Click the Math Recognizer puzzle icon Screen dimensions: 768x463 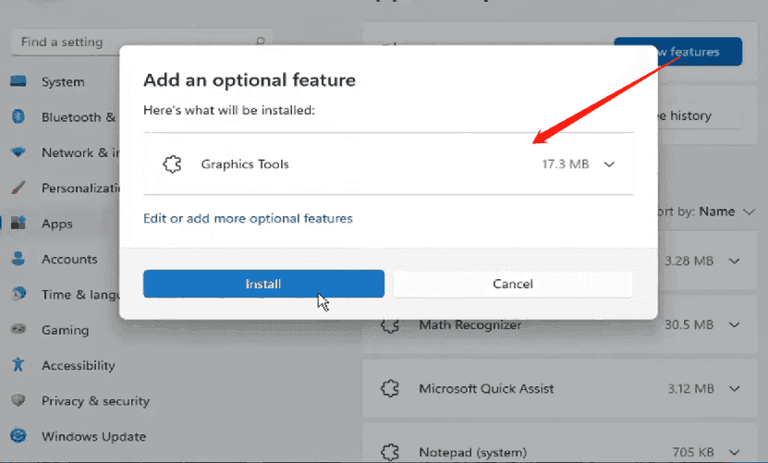tap(390, 325)
